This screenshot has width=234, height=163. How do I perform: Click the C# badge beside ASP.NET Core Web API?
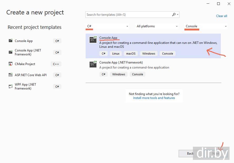click(x=57, y=75)
